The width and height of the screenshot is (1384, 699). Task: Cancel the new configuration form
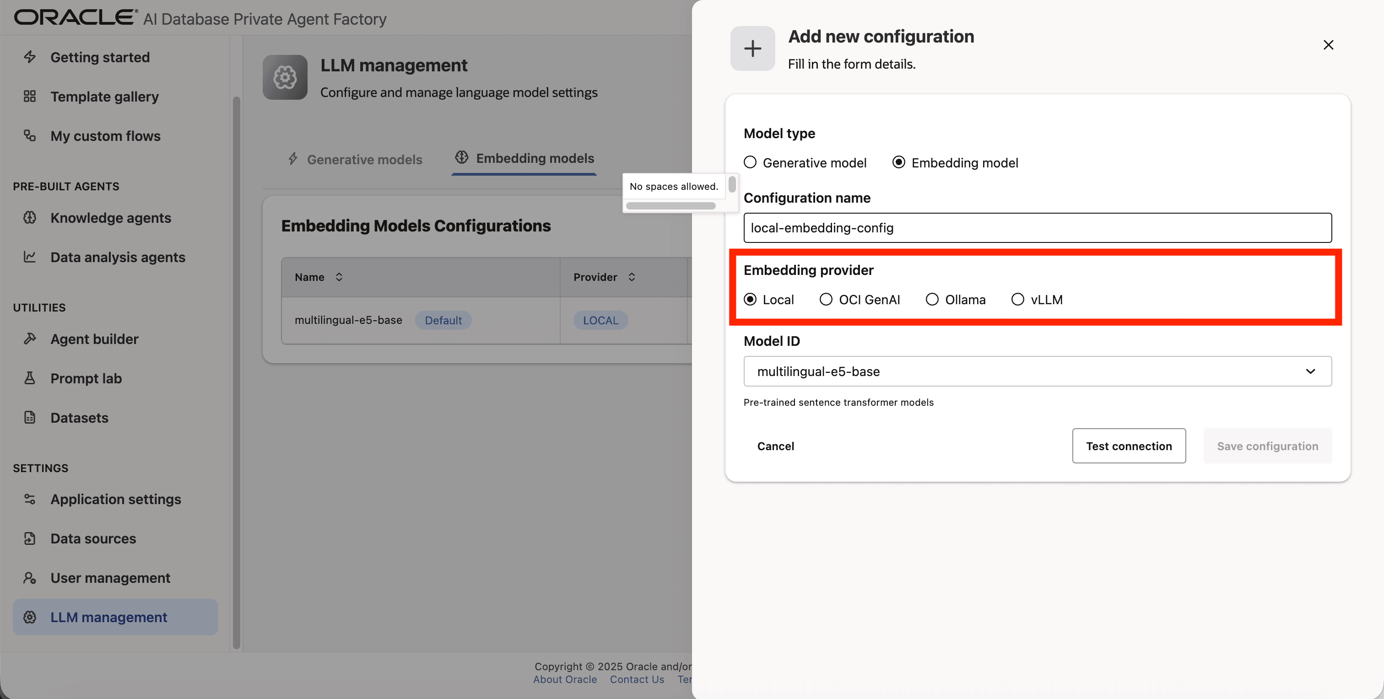click(775, 446)
